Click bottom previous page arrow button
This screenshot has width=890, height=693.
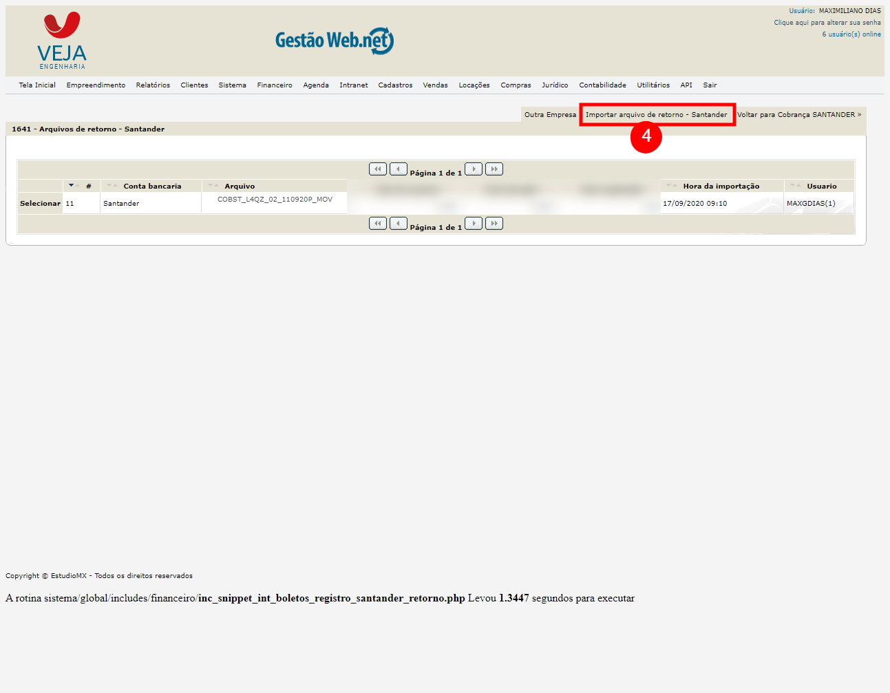[x=398, y=223]
